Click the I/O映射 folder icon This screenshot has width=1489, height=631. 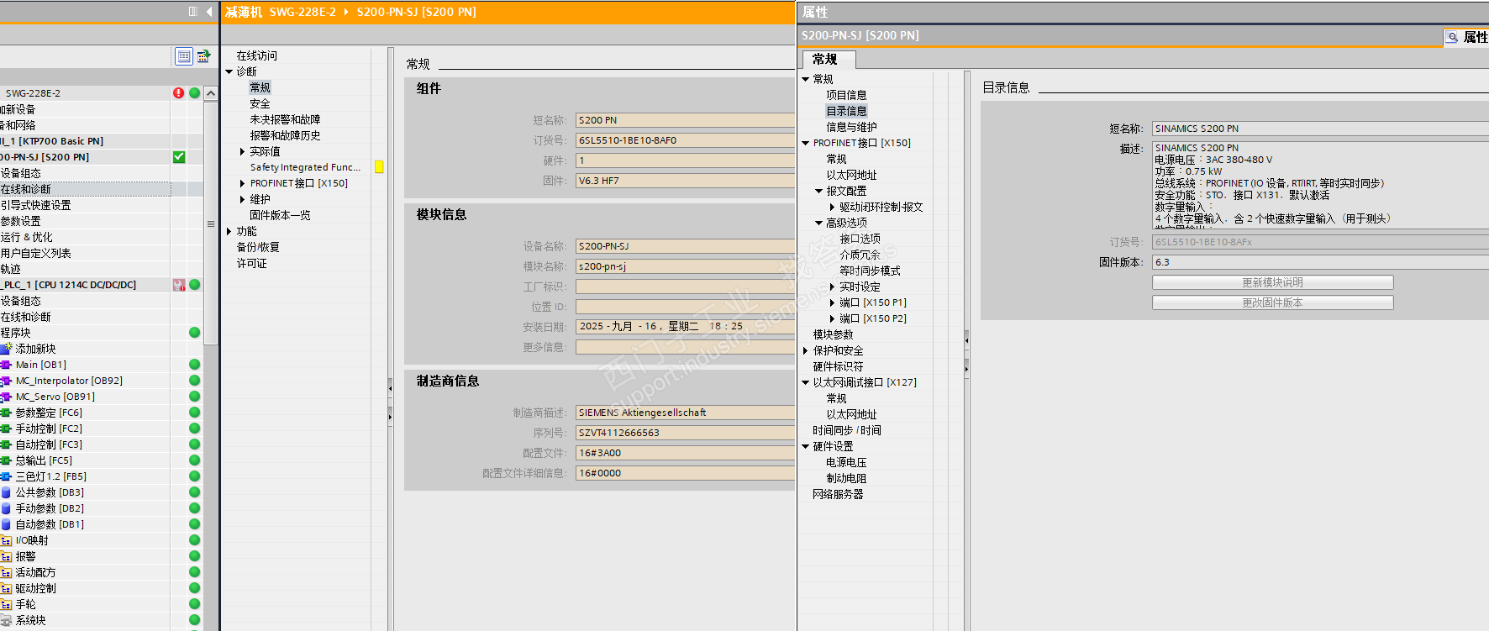(7, 540)
